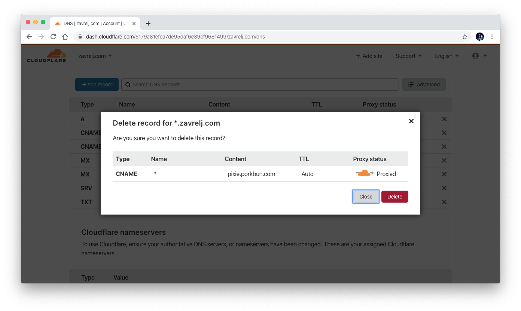Screen dimensions: 521x311
Task: Go back with browser back arrow
Action: coord(29,37)
